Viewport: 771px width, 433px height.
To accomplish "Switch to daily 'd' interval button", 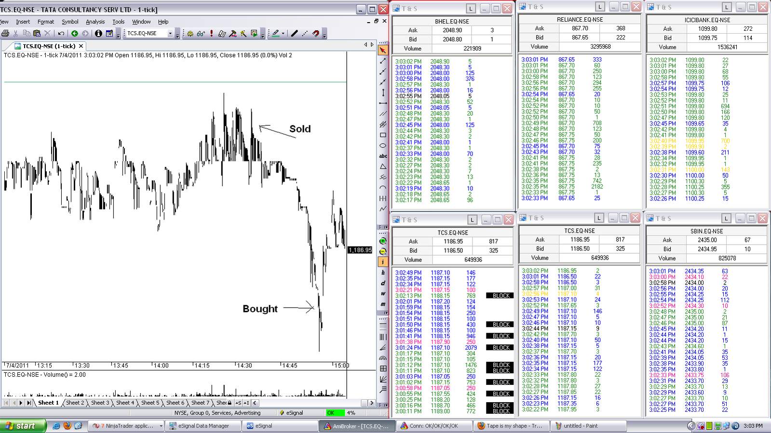I will point(383,283).
